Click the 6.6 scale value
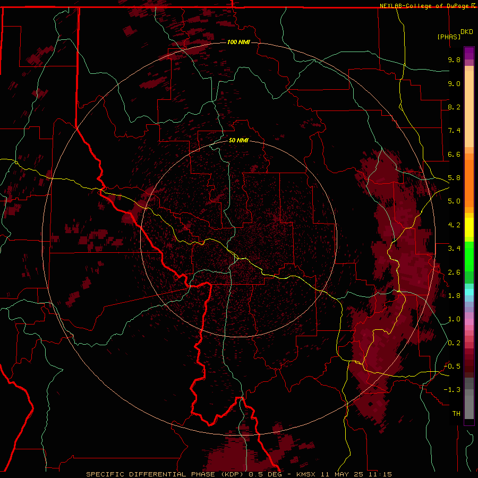 (454, 154)
